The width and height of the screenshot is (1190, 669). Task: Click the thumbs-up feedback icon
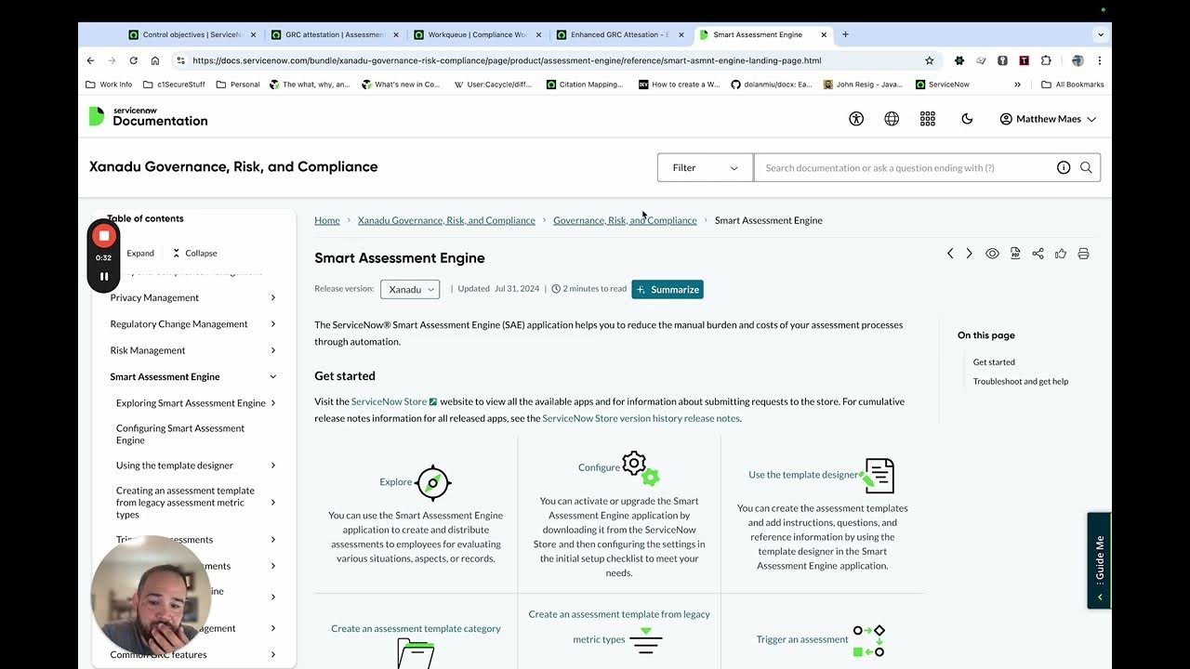[1061, 254]
